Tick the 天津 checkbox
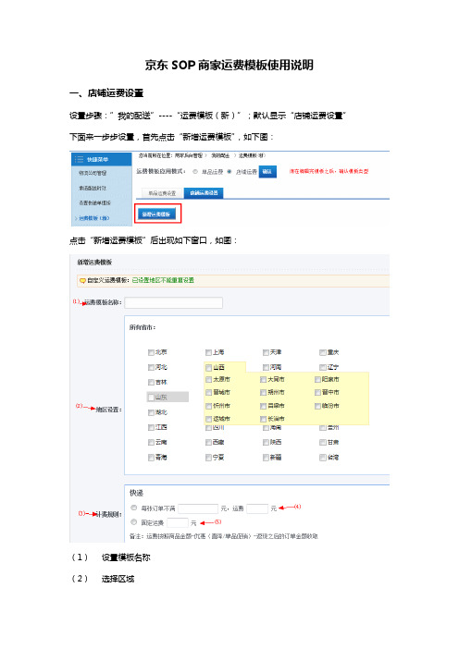This screenshot has height=649, width=459. pyautogui.click(x=266, y=352)
